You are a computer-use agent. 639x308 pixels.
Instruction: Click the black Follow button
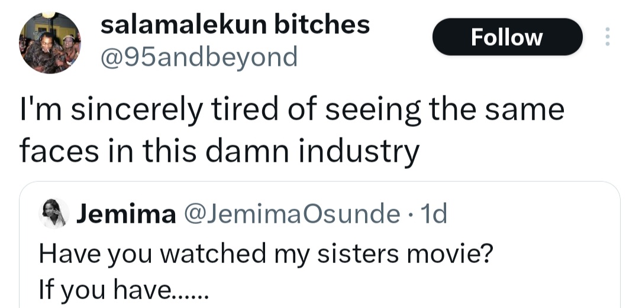coord(507,37)
